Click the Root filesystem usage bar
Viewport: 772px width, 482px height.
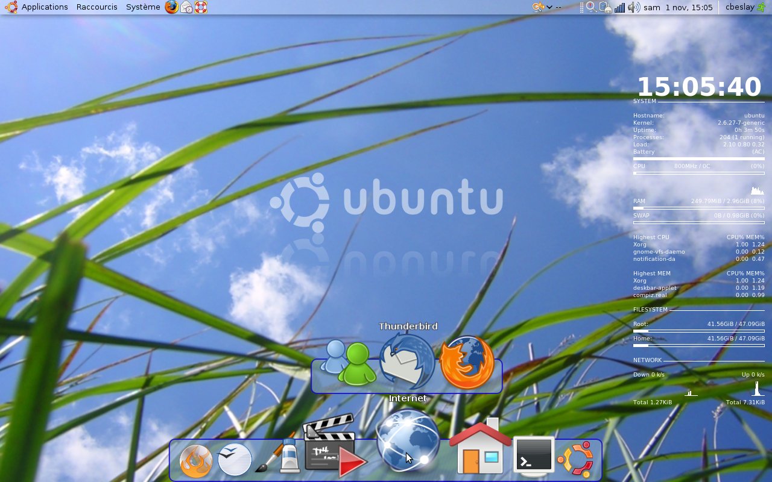(x=699, y=331)
